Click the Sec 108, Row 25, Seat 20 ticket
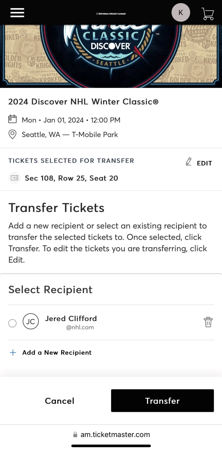The height and width of the screenshot is (451, 222). pyautogui.click(x=71, y=178)
